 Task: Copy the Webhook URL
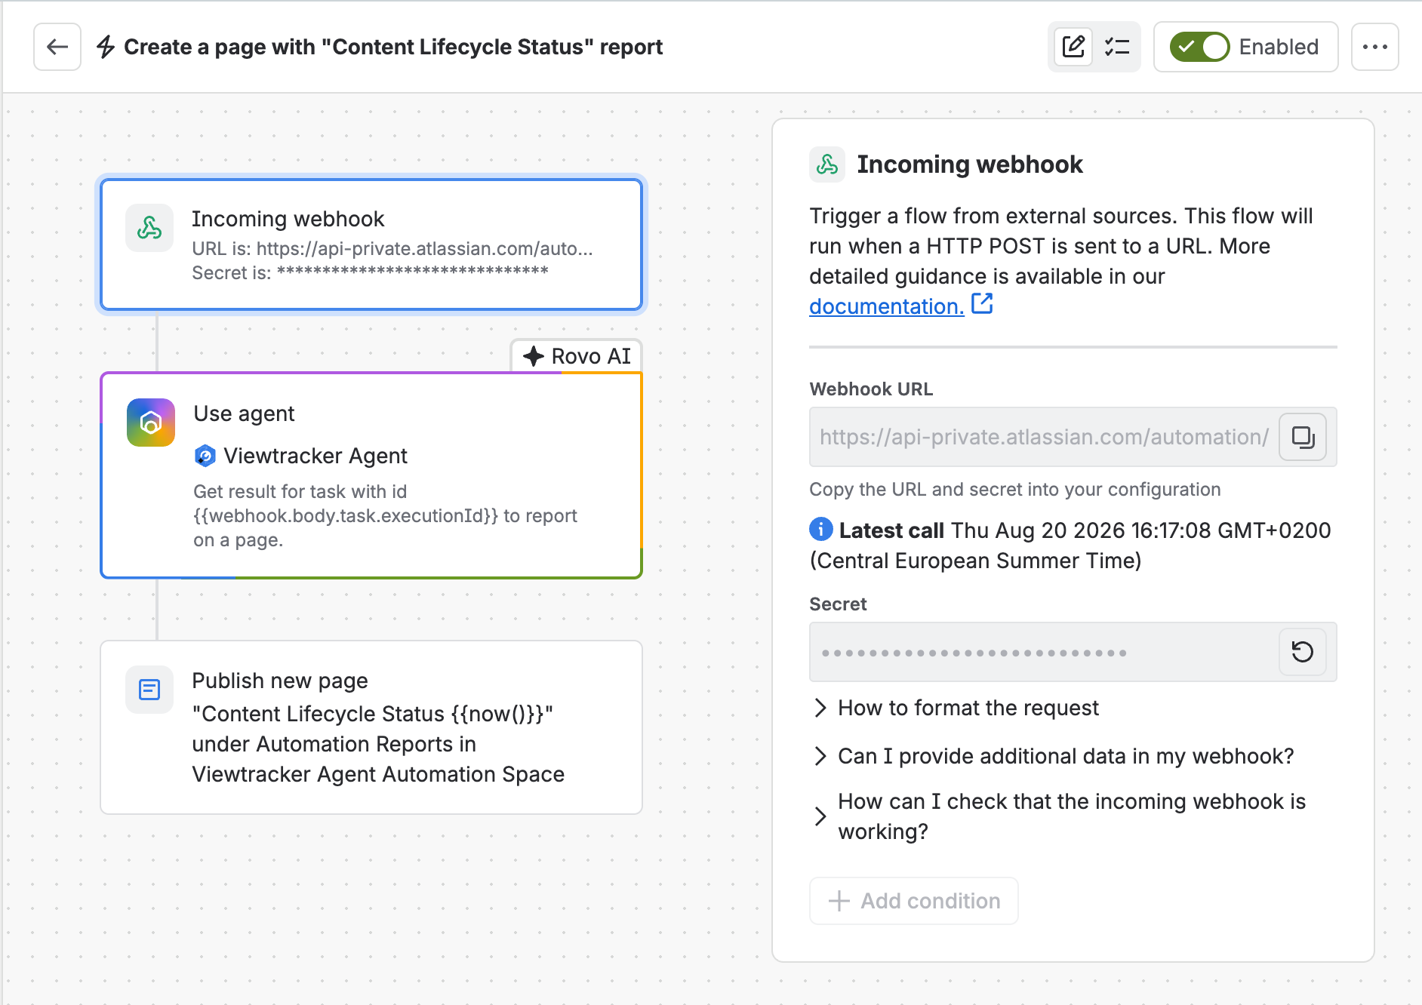pyautogui.click(x=1303, y=437)
